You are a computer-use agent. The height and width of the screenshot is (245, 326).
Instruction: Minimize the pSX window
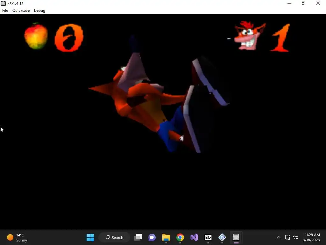(x=289, y=3)
